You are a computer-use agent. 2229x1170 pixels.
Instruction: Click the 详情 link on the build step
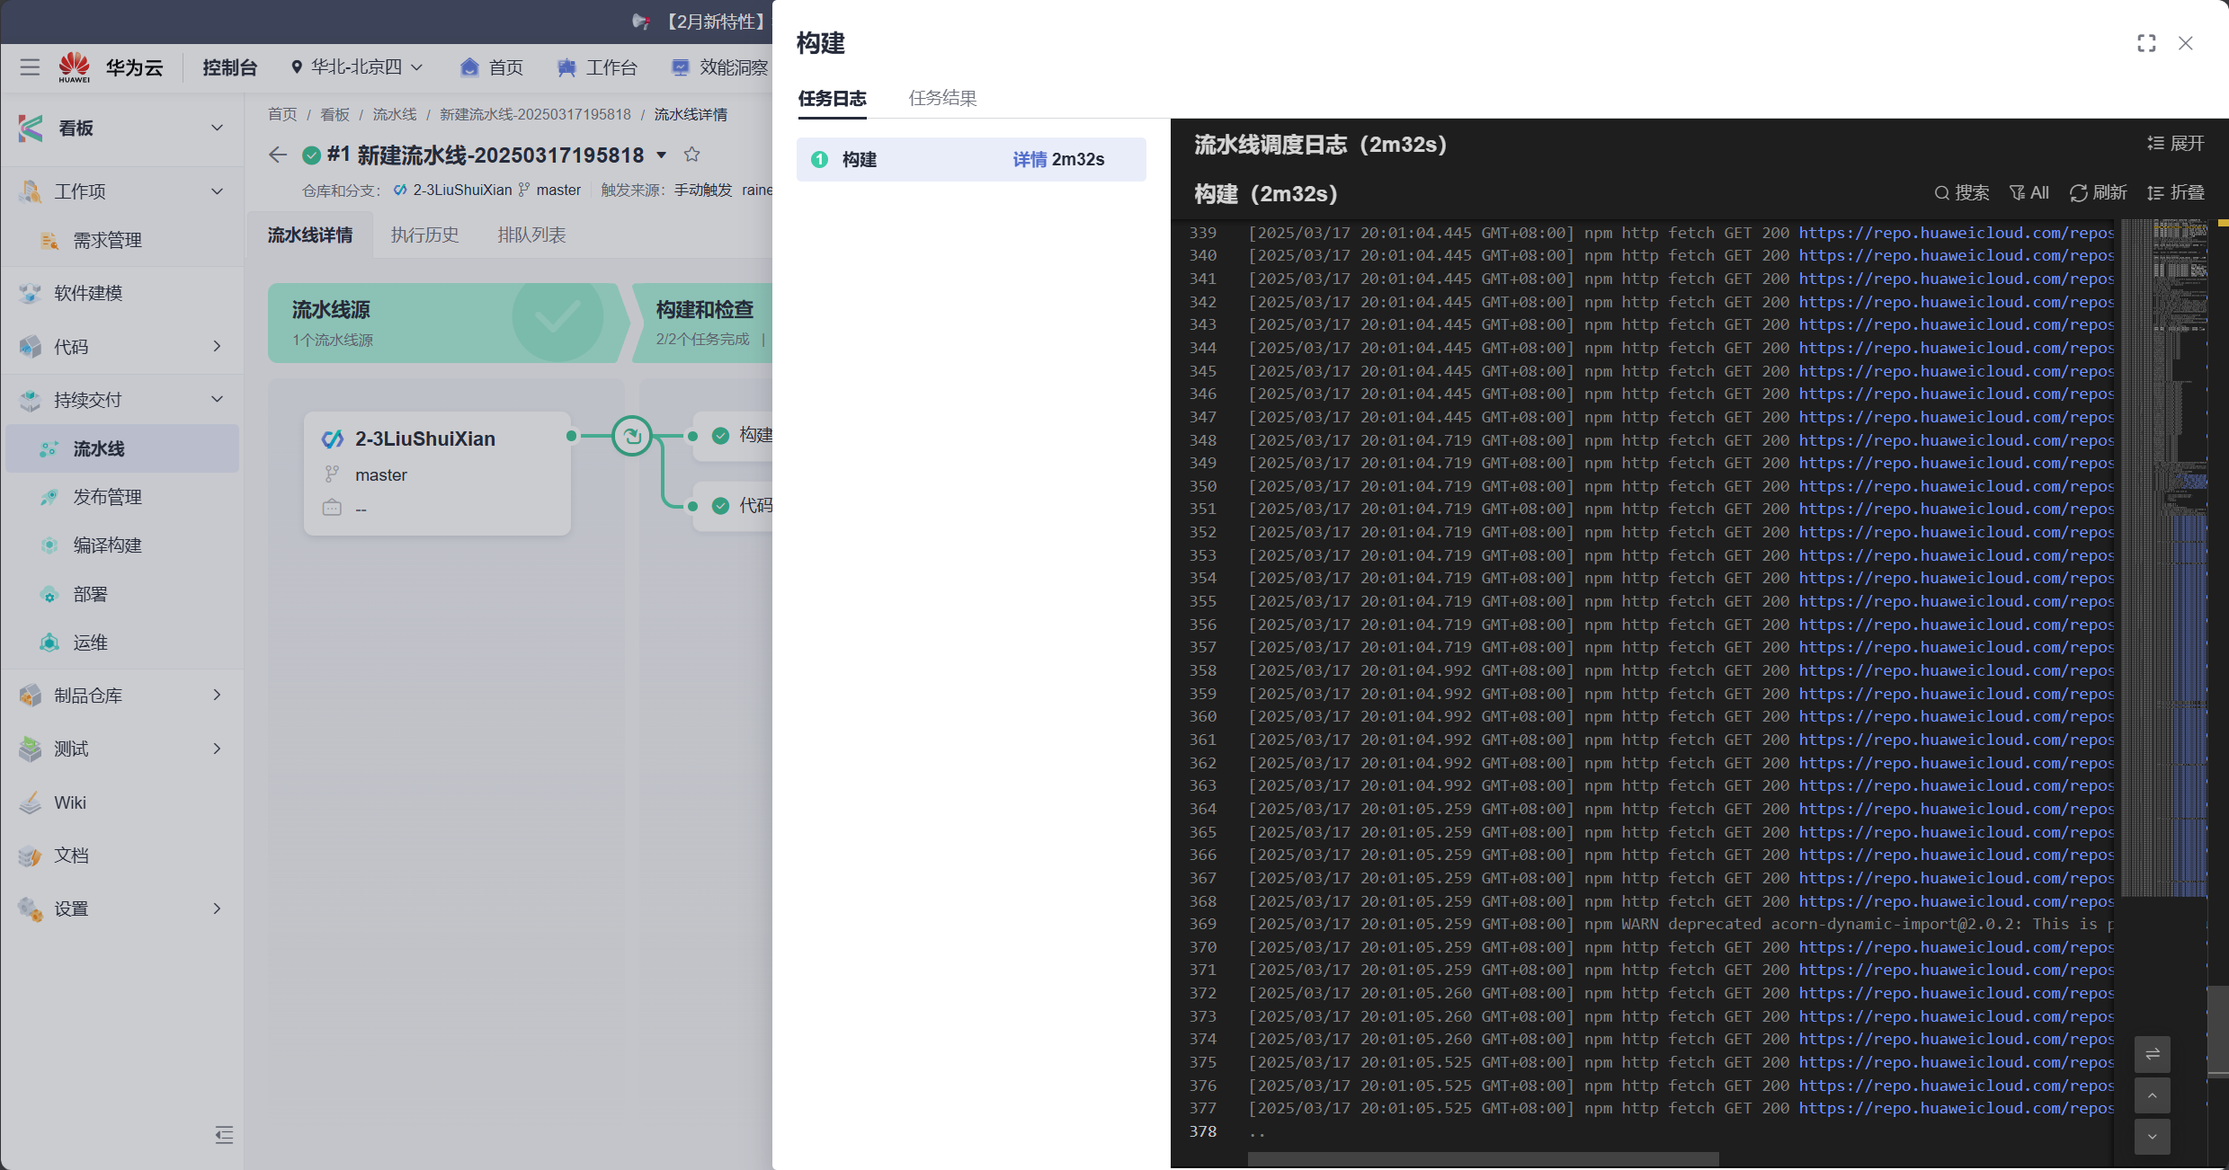(x=1030, y=160)
